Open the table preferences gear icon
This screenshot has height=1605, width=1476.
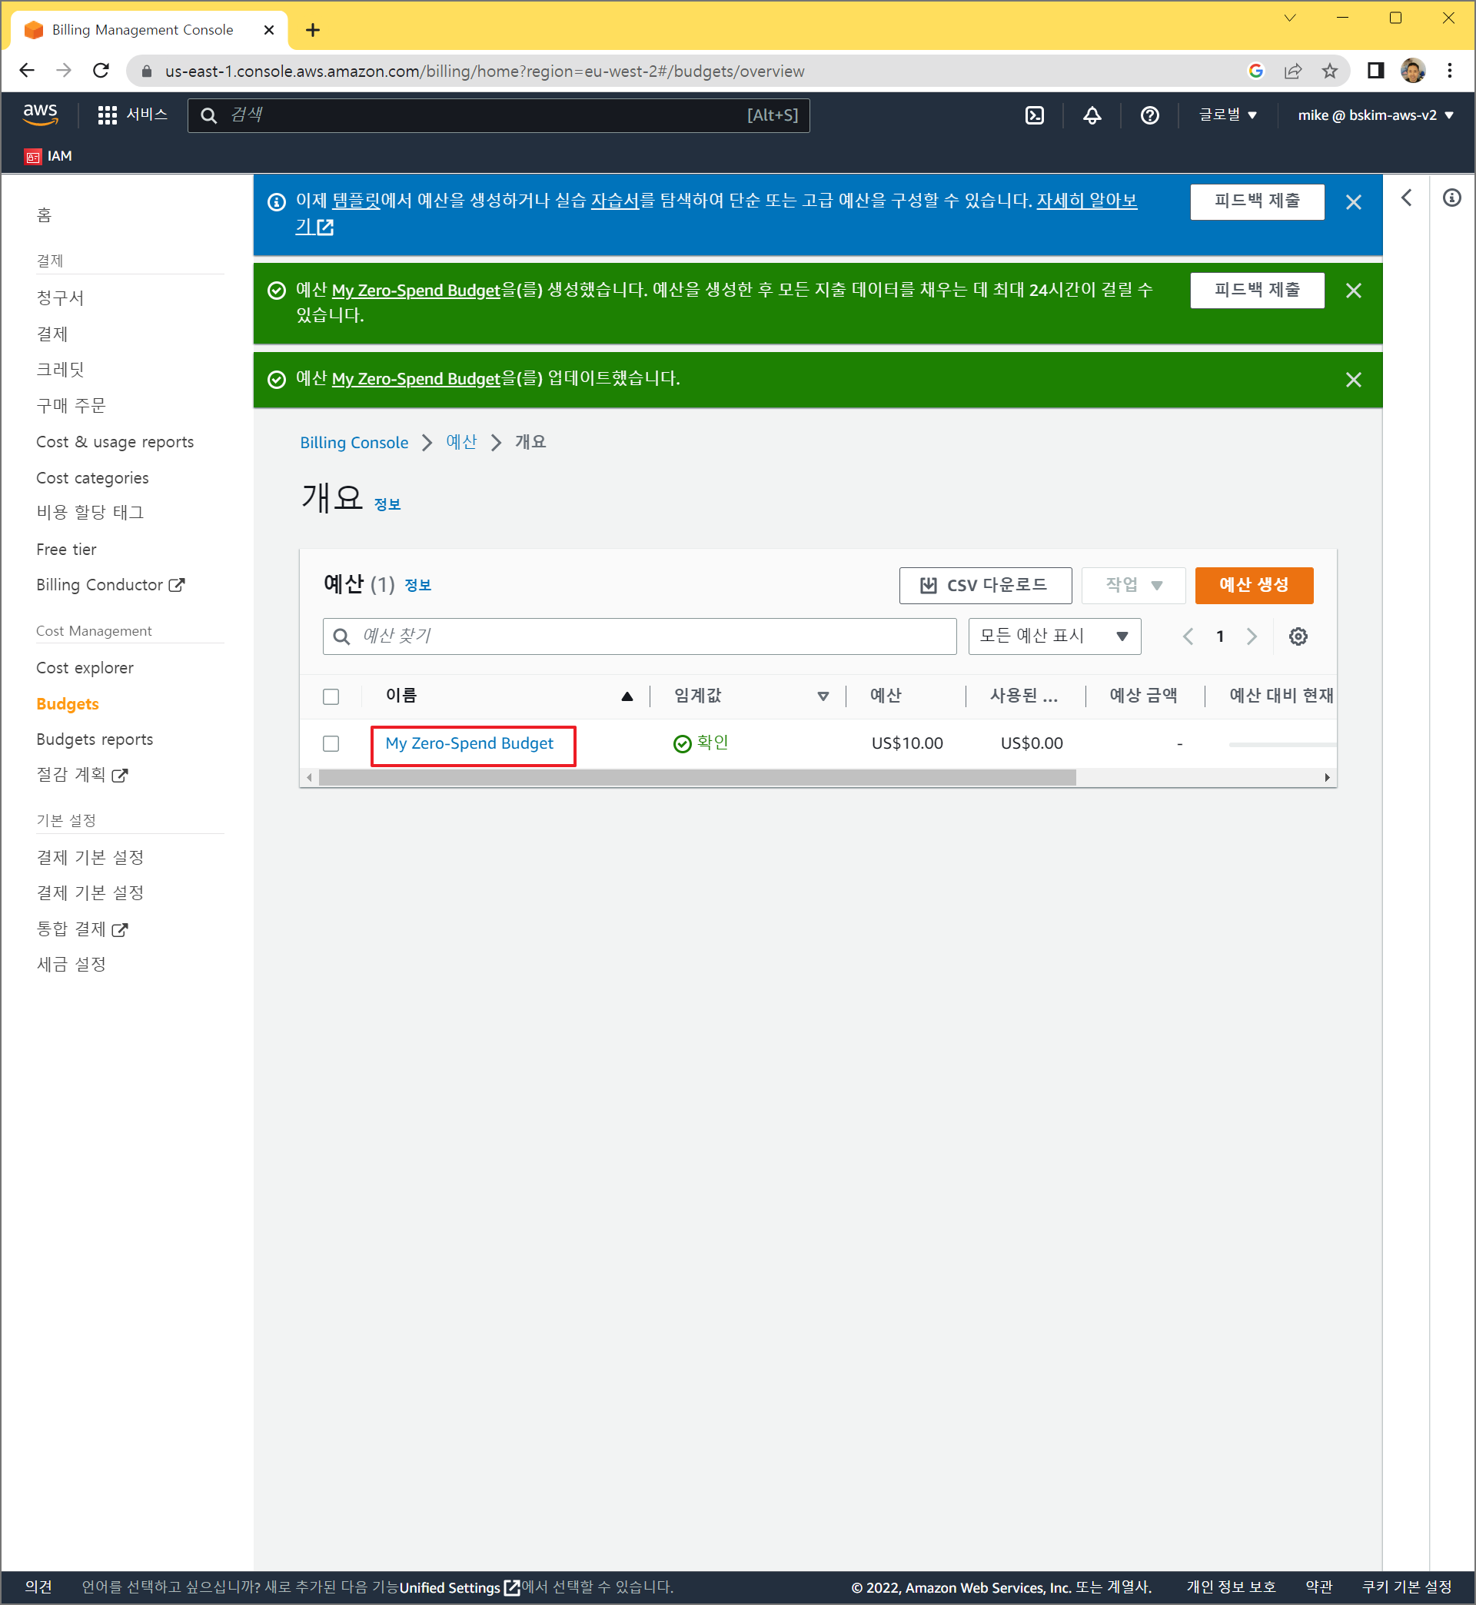coord(1298,636)
